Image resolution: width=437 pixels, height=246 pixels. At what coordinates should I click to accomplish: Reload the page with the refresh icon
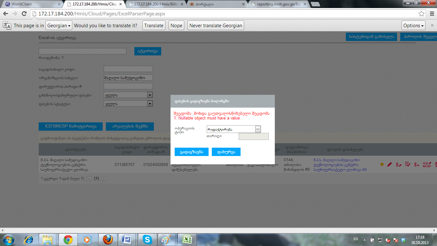(24, 14)
